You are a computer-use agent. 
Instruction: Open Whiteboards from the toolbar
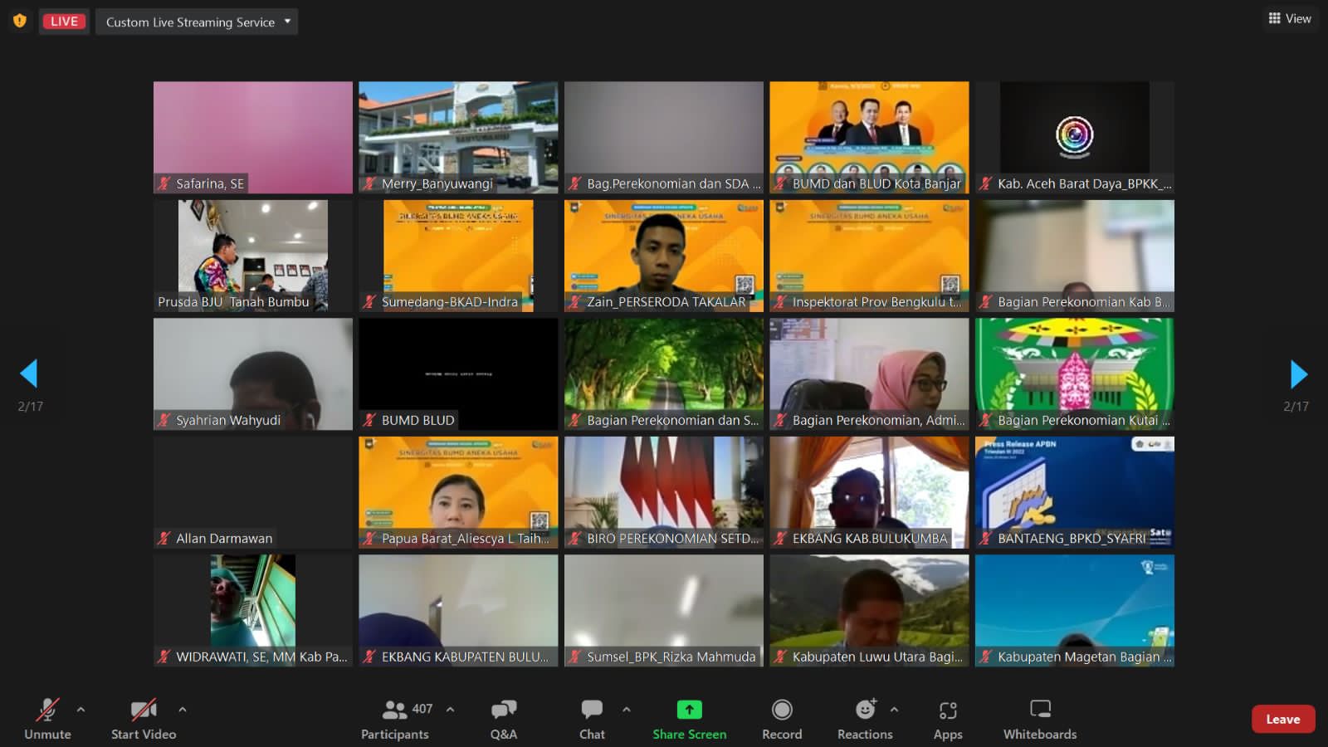[1040, 710]
